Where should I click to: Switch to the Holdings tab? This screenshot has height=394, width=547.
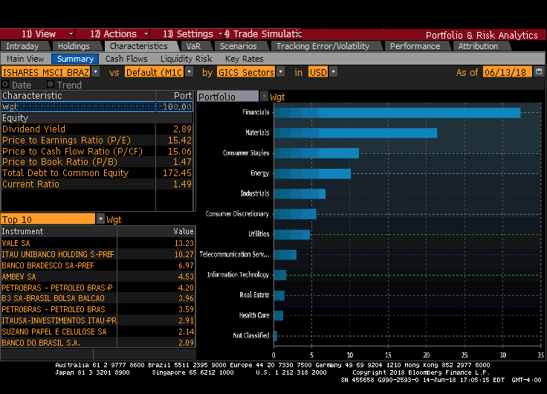coord(73,46)
